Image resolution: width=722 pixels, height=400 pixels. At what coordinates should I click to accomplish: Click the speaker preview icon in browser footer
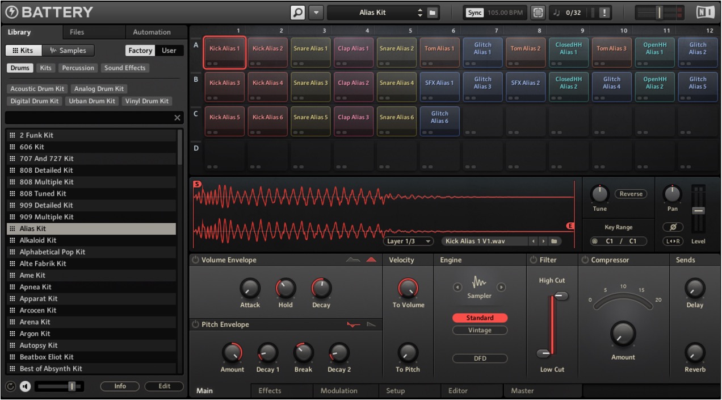(25, 386)
